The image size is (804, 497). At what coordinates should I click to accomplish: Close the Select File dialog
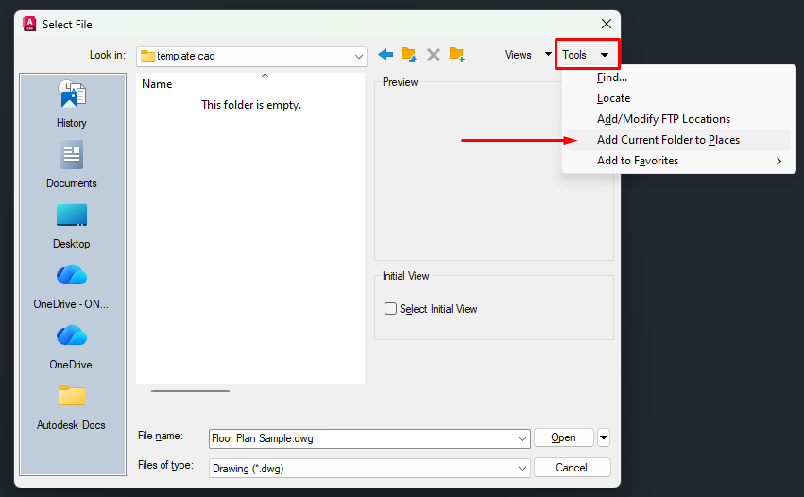tap(607, 24)
